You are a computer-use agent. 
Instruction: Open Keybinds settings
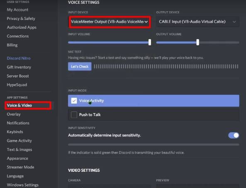(15, 132)
